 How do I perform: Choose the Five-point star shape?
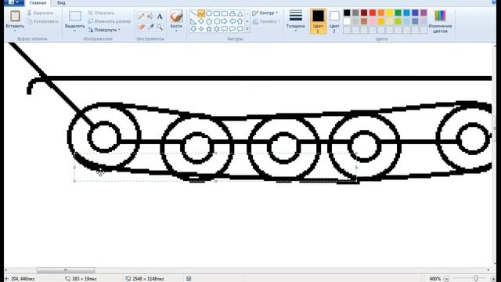click(209, 29)
